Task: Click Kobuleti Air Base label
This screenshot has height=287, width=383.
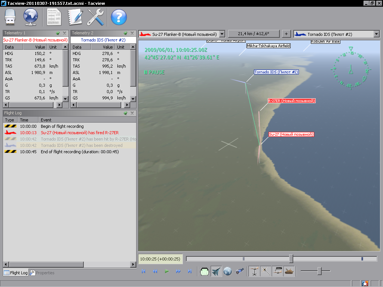Action: [326, 42]
